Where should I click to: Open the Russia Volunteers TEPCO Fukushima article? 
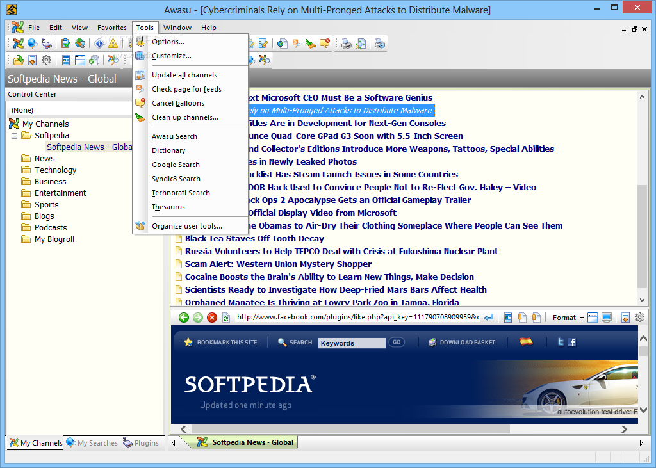tap(341, 252)
